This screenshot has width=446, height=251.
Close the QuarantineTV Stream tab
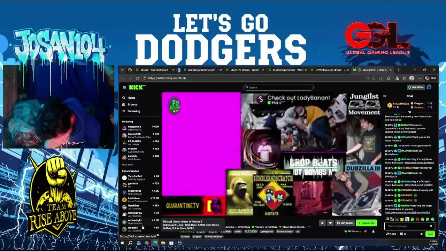pos(390,70)
